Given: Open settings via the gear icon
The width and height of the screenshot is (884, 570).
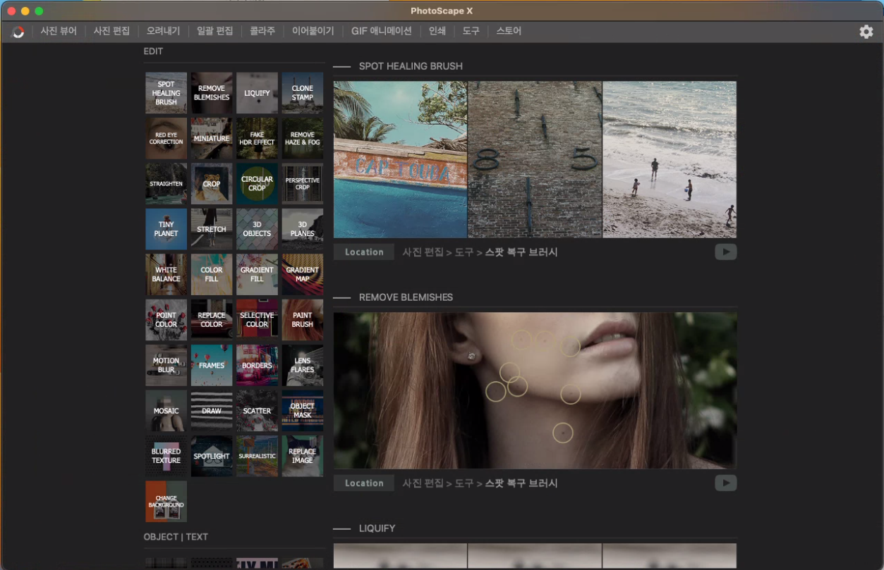Looking at the screenshot, I should click(x=866, y=32).
